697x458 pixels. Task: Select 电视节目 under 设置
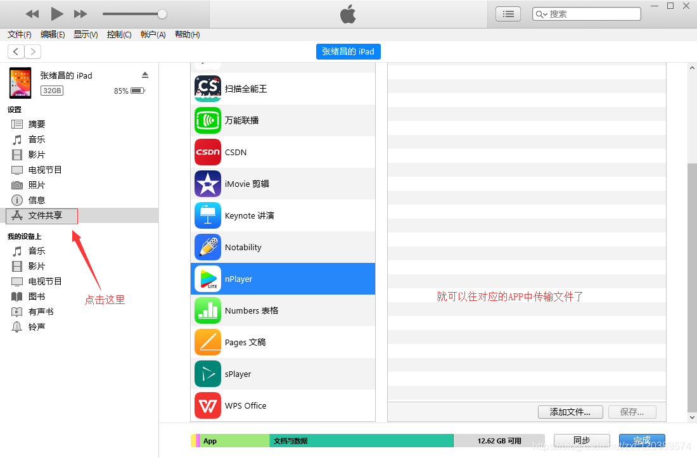click(x=45, y=170)
